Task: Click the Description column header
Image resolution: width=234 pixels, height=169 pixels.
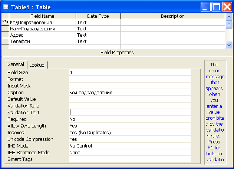Action: tap(172, 16)
